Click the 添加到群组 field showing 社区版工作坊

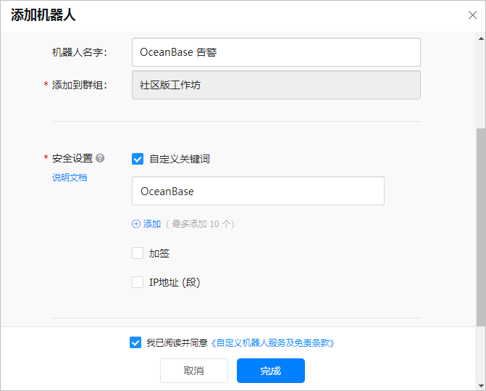tap(276, 85)
